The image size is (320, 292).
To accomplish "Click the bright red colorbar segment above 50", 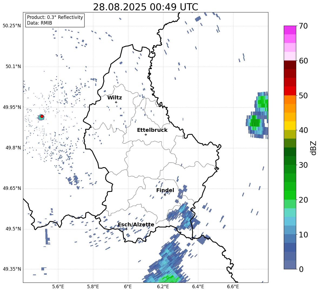I will coord(290,91).
